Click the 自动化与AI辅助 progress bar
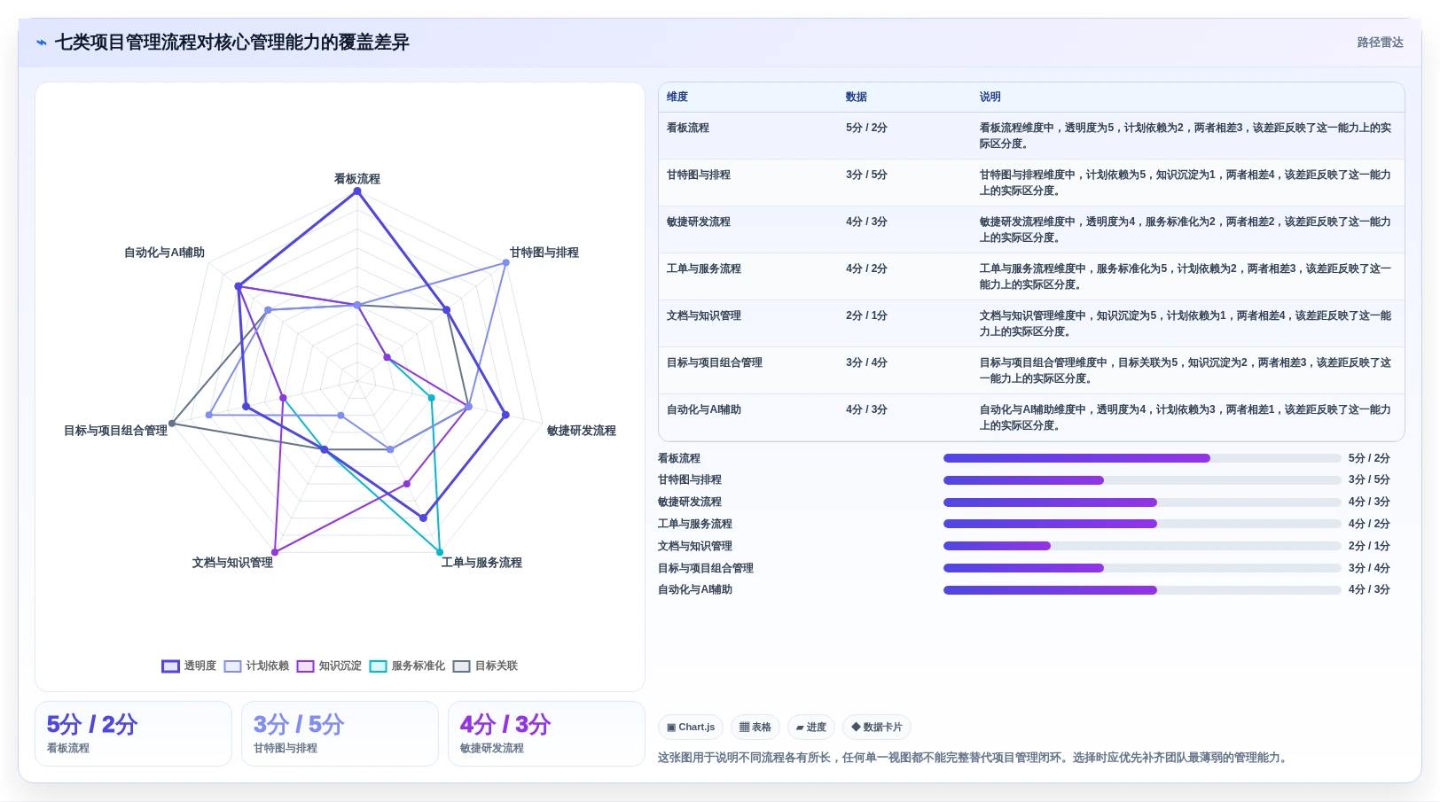Image resolution: width=1440 pixels, height=802 pixels. pyautogui.click(x=1142, y=590)
